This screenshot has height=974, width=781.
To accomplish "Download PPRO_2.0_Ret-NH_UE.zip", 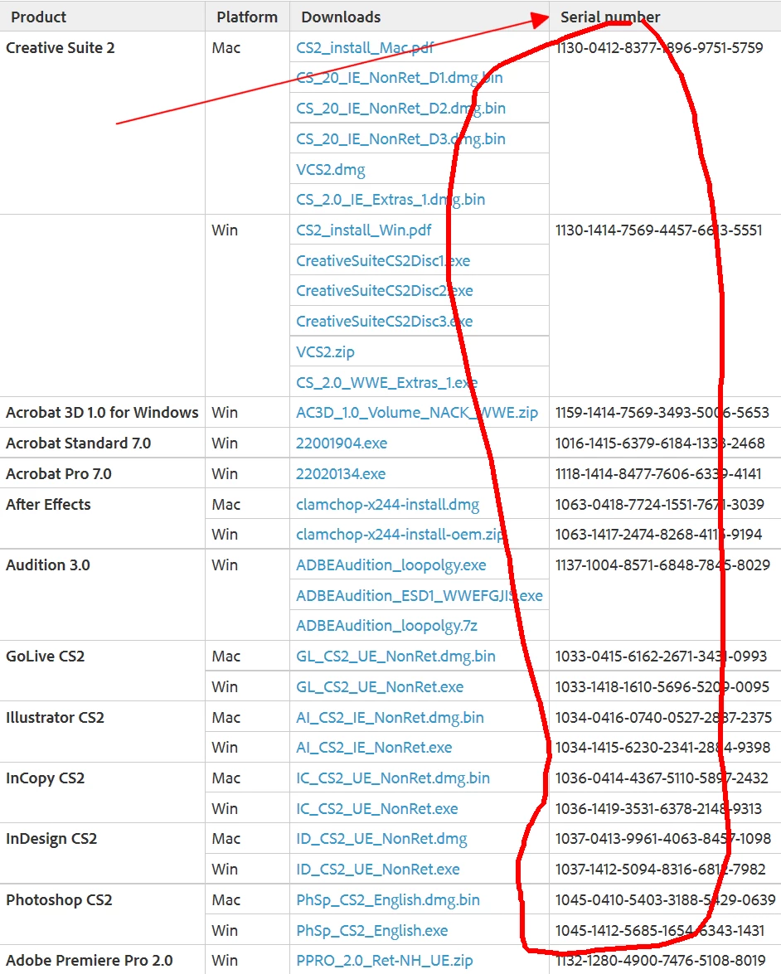I will click(385, 961).
